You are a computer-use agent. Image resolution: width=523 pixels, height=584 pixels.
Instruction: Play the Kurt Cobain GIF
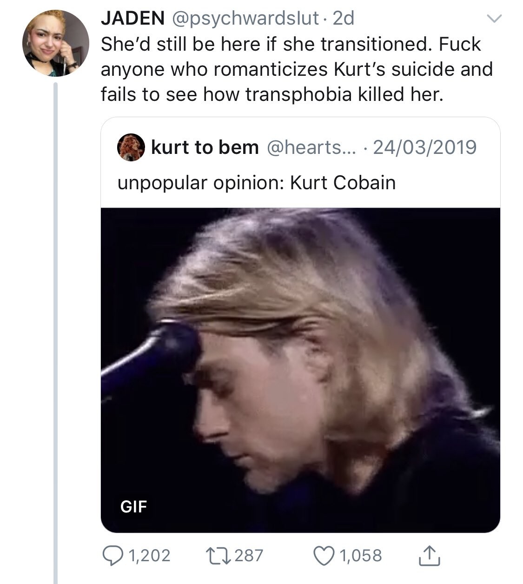click(300, 370)
